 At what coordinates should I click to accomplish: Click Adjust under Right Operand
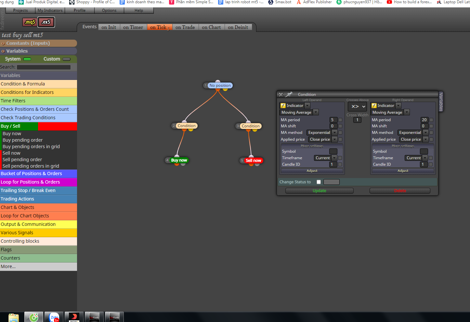[x=403, y=171]
